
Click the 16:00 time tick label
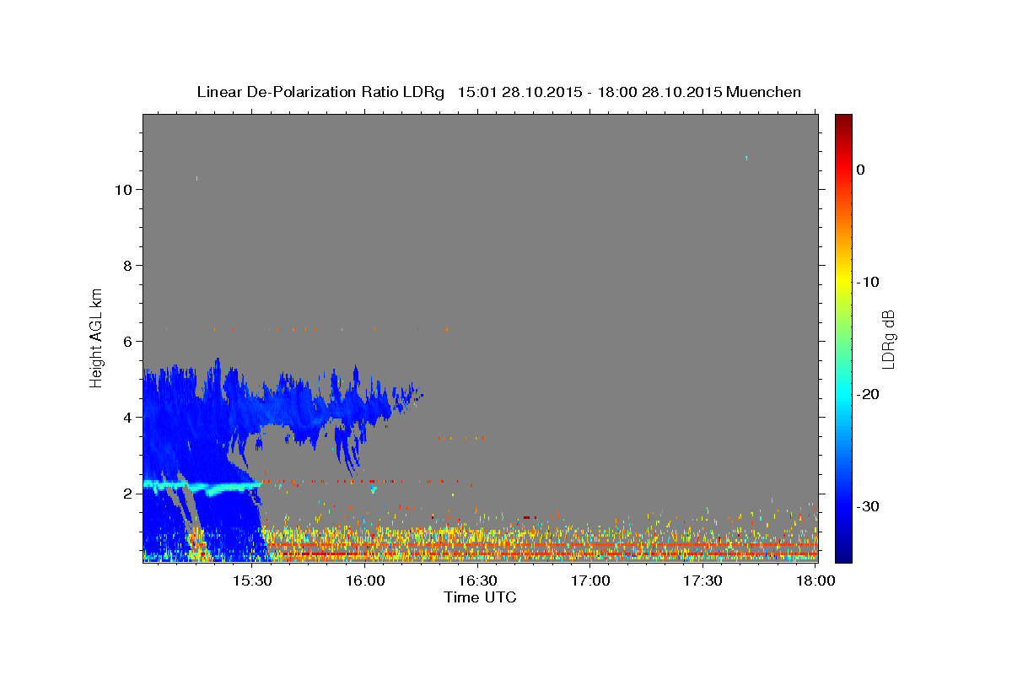coord(365,580)
